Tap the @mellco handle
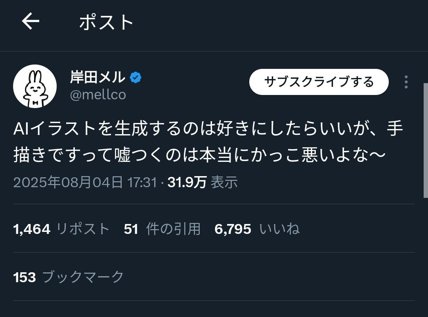 point(98,95)
